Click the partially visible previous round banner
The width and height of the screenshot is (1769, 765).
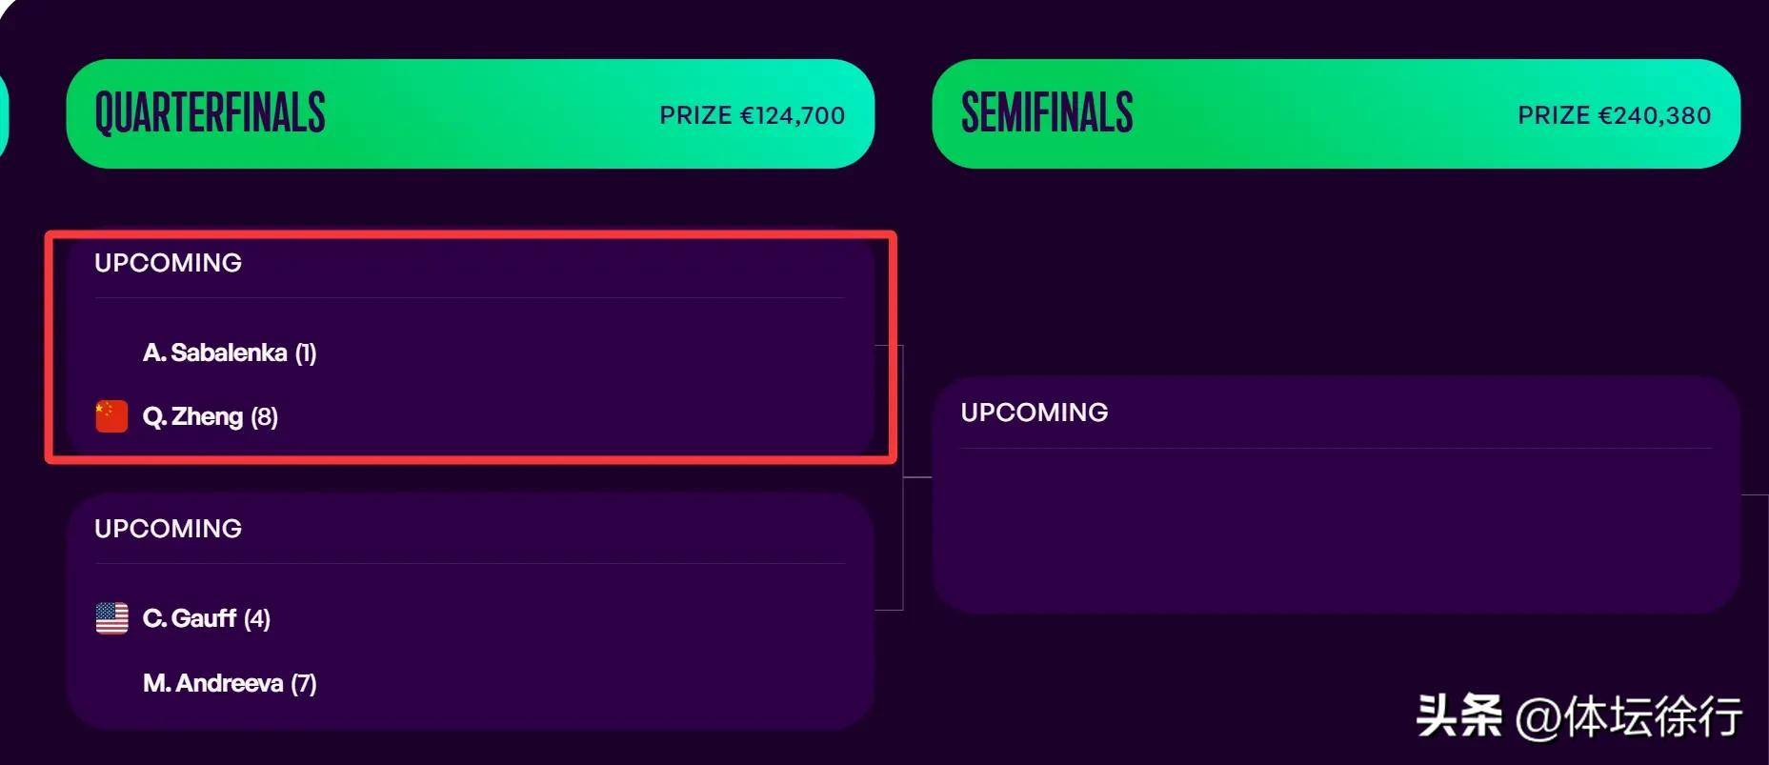(4, 113)
